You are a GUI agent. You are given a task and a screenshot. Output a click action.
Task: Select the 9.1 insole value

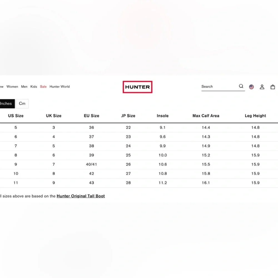(163, 128)
